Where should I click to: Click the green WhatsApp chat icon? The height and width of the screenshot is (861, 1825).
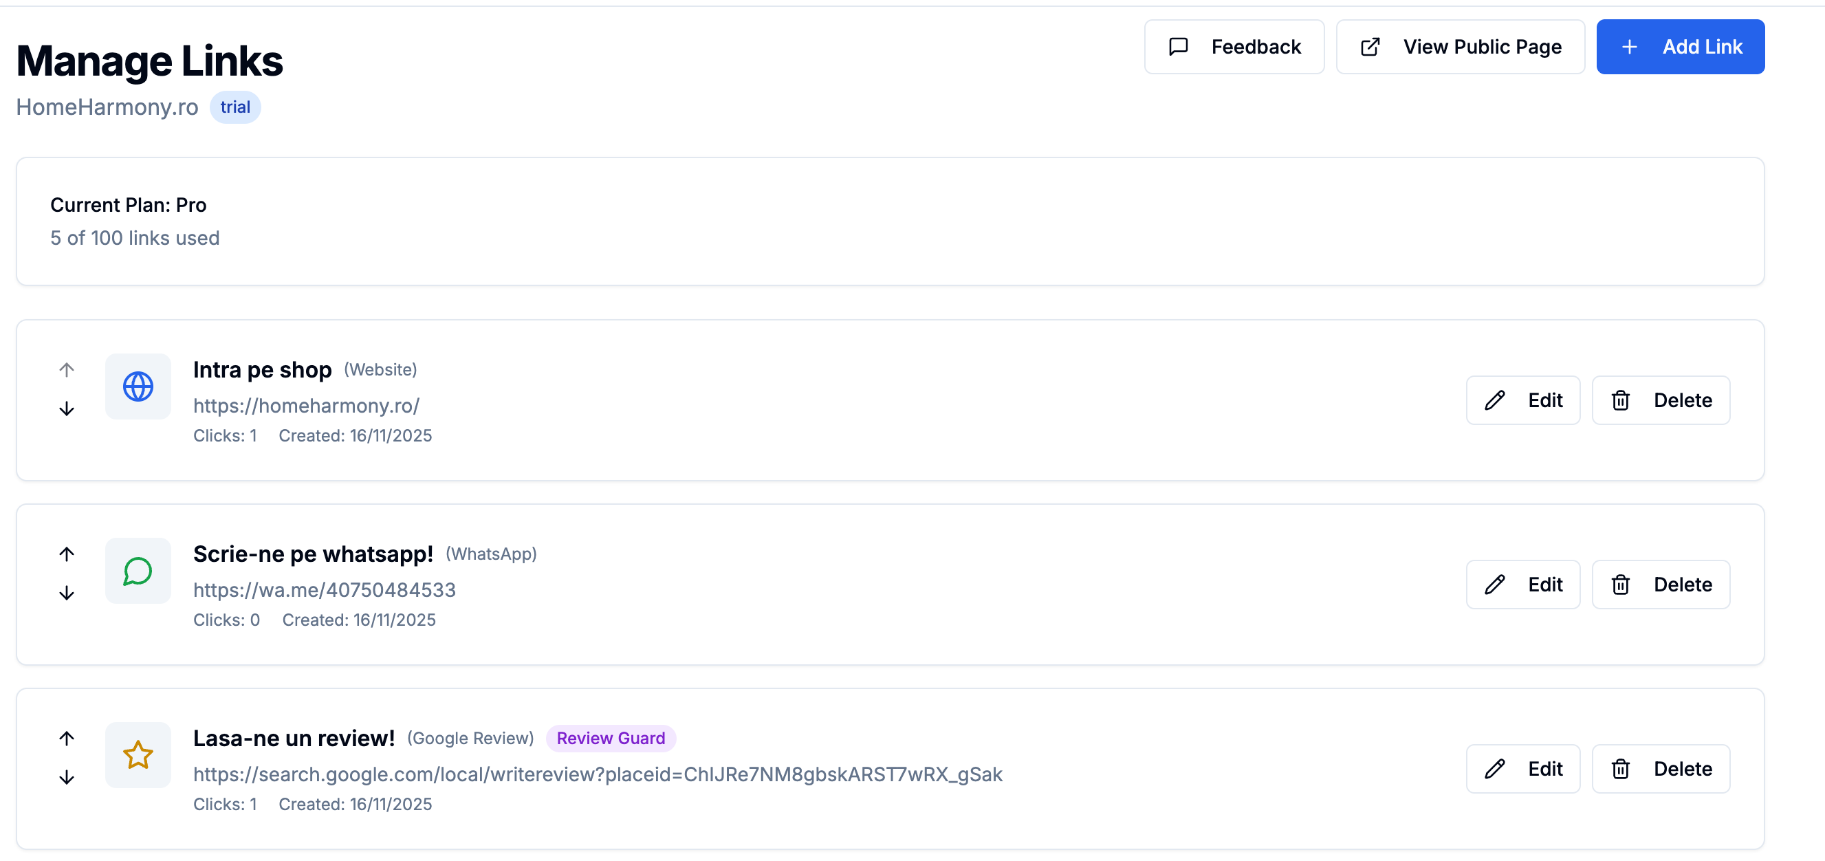click(x=138, y=571)
